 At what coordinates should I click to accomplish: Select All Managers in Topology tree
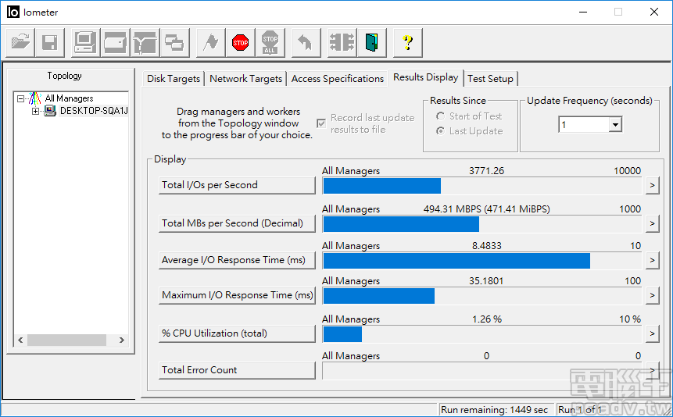[x=69, y=98]
